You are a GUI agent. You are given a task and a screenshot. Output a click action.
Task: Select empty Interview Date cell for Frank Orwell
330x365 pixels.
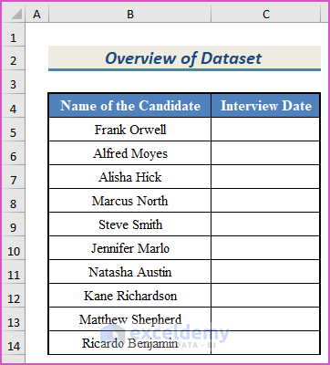tap(265, 130)
